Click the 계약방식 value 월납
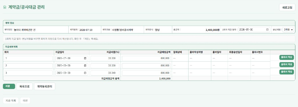Viewport: 298px width, 107px height. click(x=157, y=30)
